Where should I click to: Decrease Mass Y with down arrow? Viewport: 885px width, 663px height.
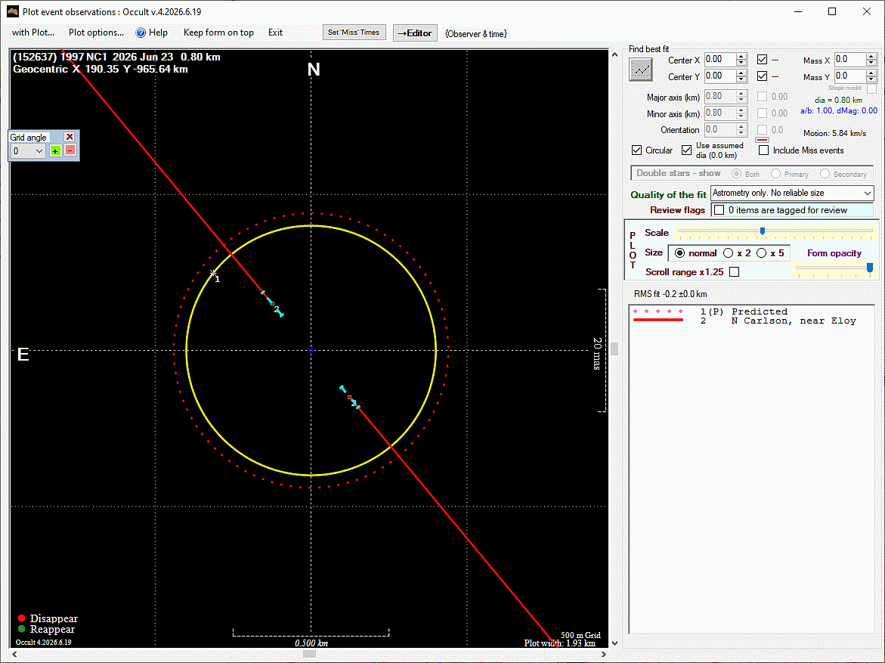871,79
